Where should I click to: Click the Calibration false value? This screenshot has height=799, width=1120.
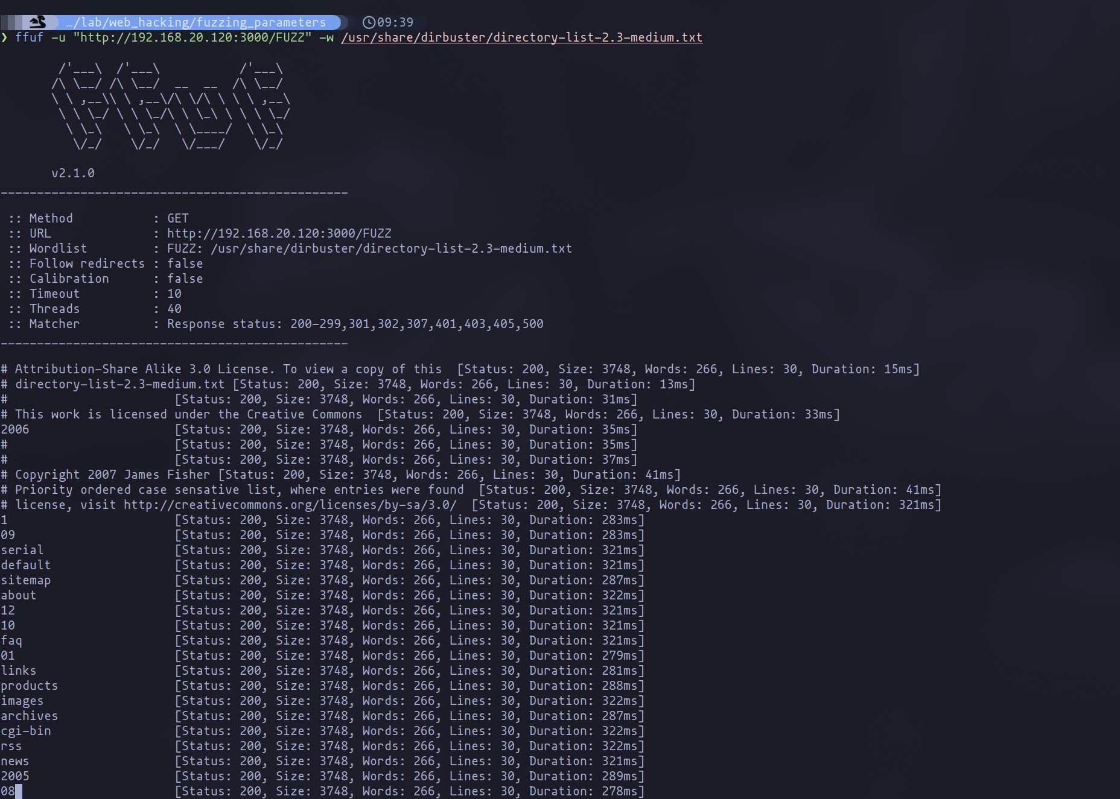point(185,279)
